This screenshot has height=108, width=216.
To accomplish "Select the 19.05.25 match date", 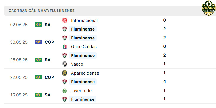I will pos(19,95).
